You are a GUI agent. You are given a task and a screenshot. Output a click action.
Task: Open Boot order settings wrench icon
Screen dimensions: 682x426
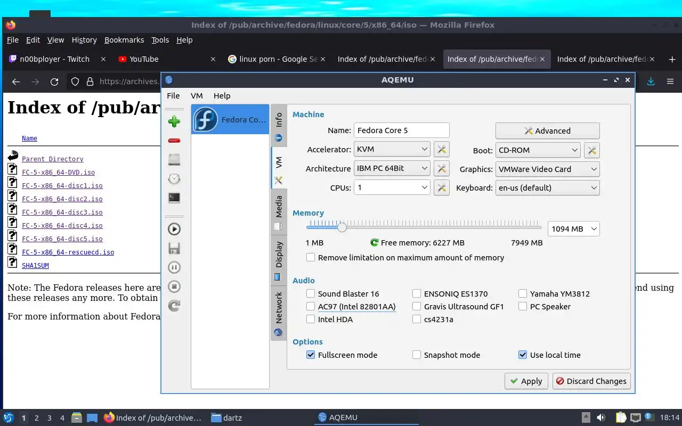(592, 150)
